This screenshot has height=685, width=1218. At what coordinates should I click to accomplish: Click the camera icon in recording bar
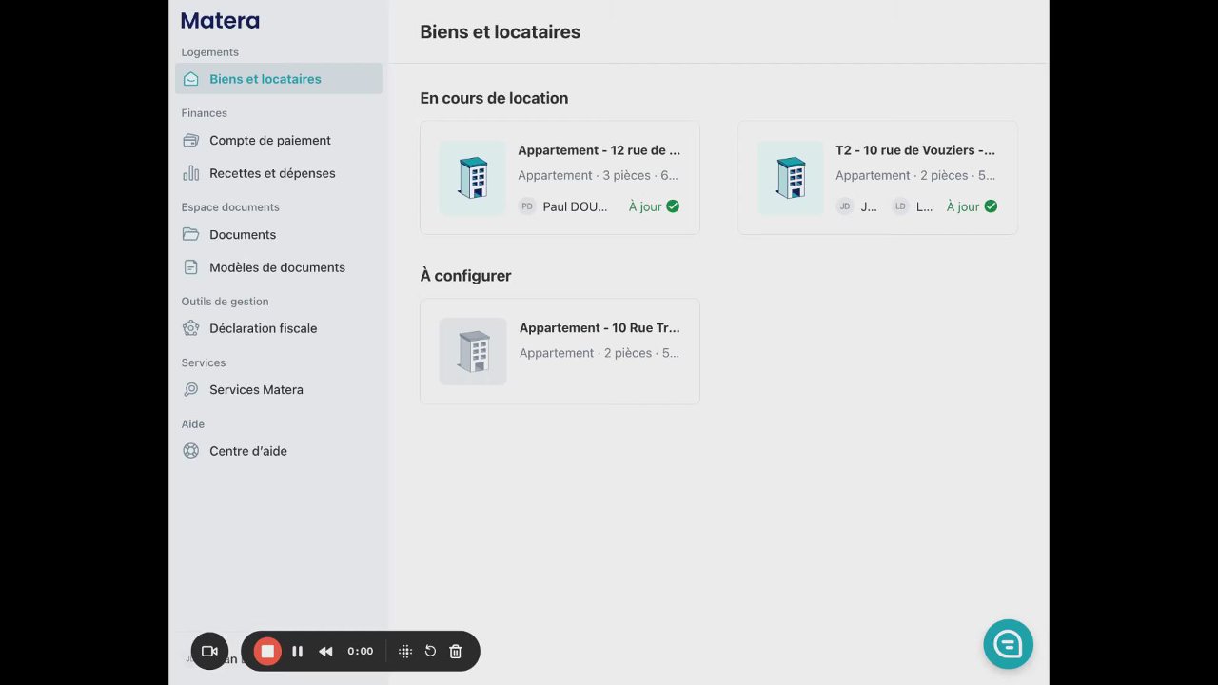tap(209, 651)
